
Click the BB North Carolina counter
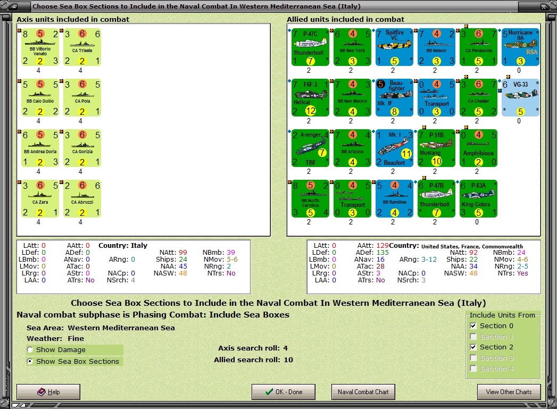coord(310,198)
